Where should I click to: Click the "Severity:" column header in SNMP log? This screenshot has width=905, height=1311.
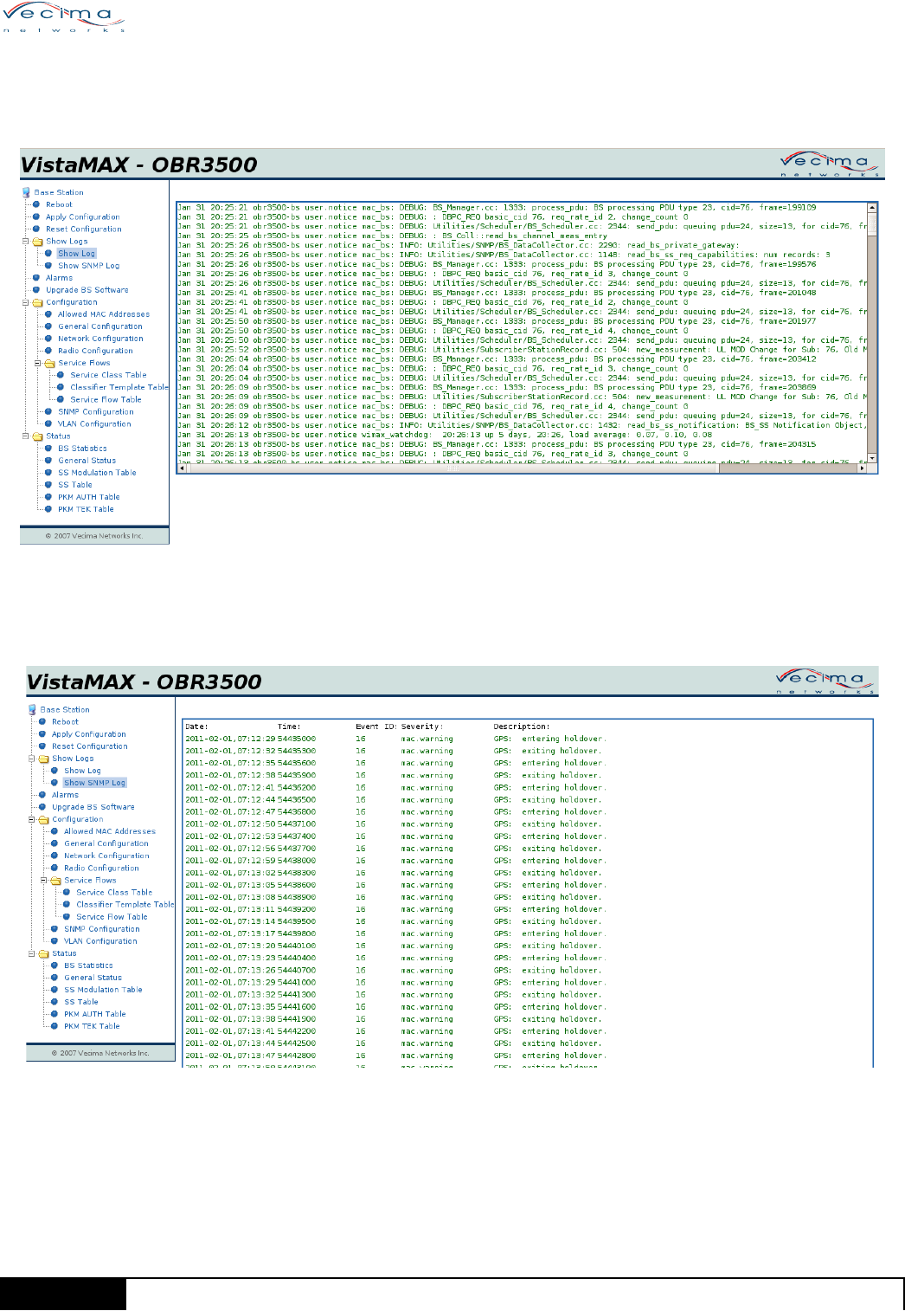coord(422,727)
